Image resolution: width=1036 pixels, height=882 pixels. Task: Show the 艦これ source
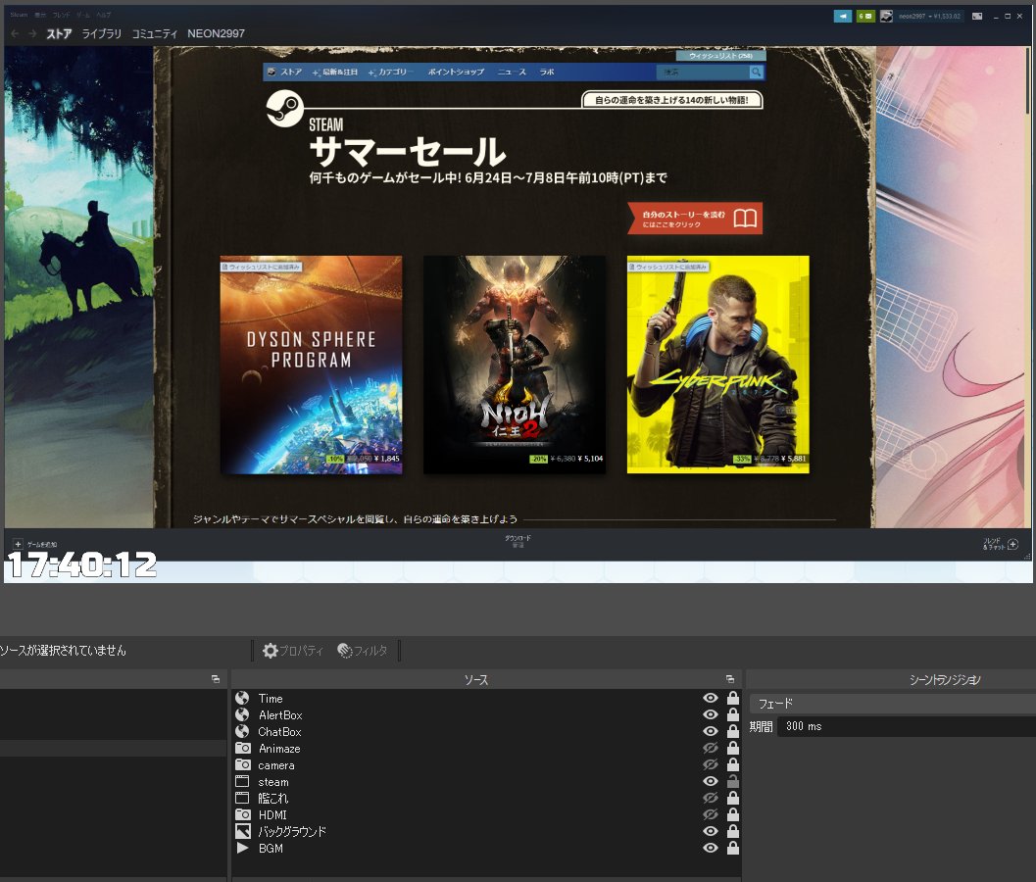pyautogui.click(x=711, y=798)
